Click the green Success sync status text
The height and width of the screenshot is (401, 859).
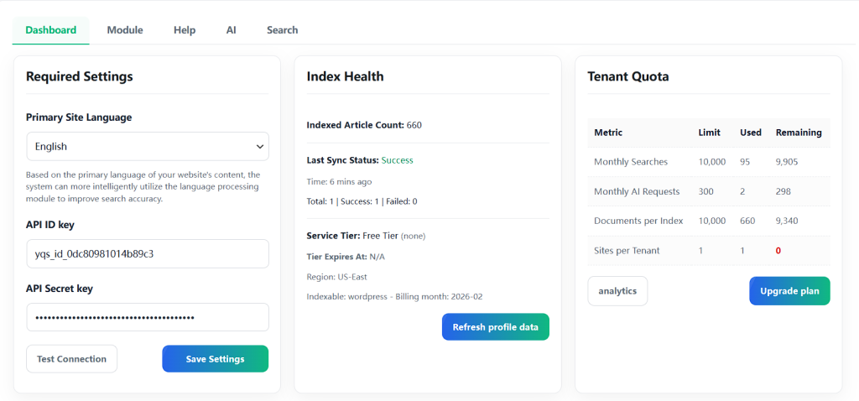[x=397, y=160]
